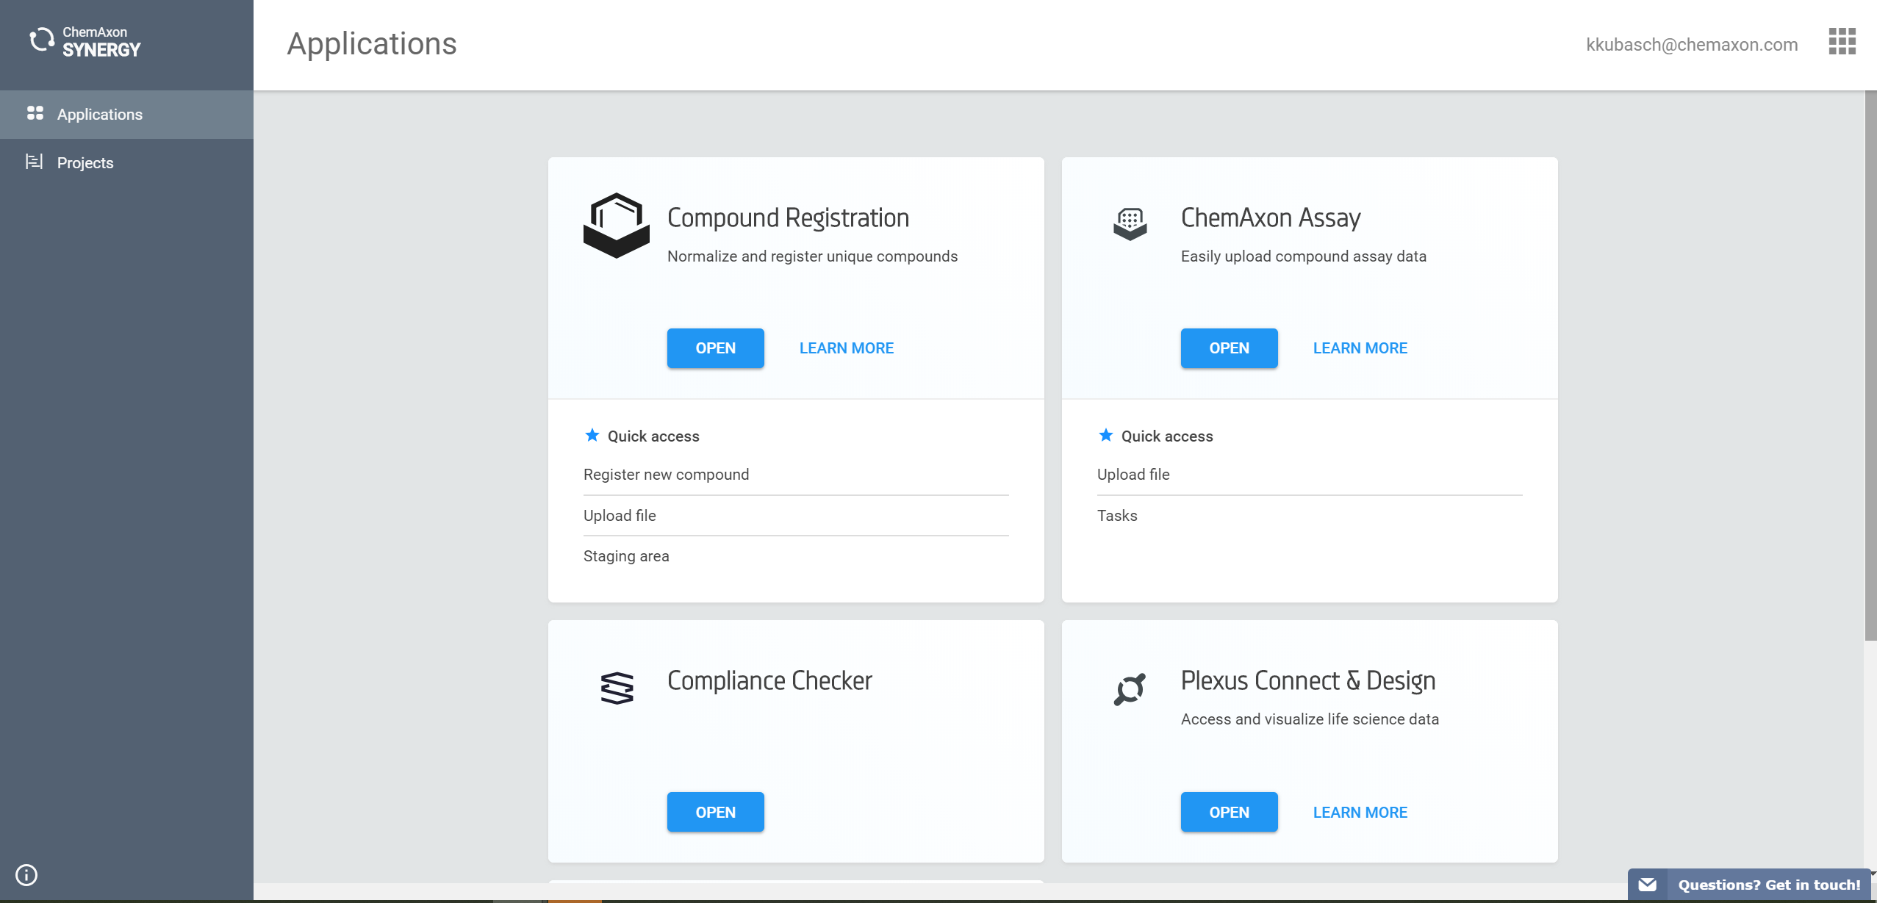Learn more about Compound Registration
The height and width of the screenshot is (903, 1877).
point(846,348)
